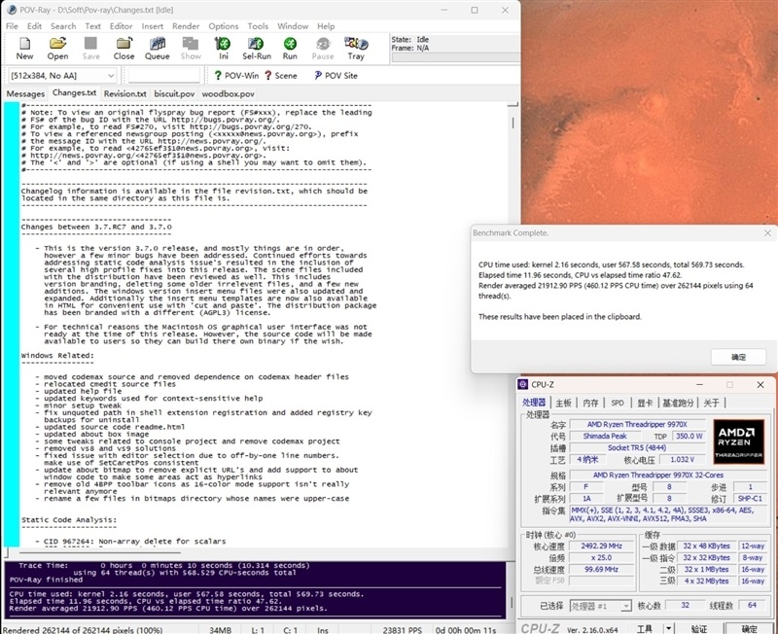778x634 pixels.
Task: Open the Render menu
Action: click(186, 26)
